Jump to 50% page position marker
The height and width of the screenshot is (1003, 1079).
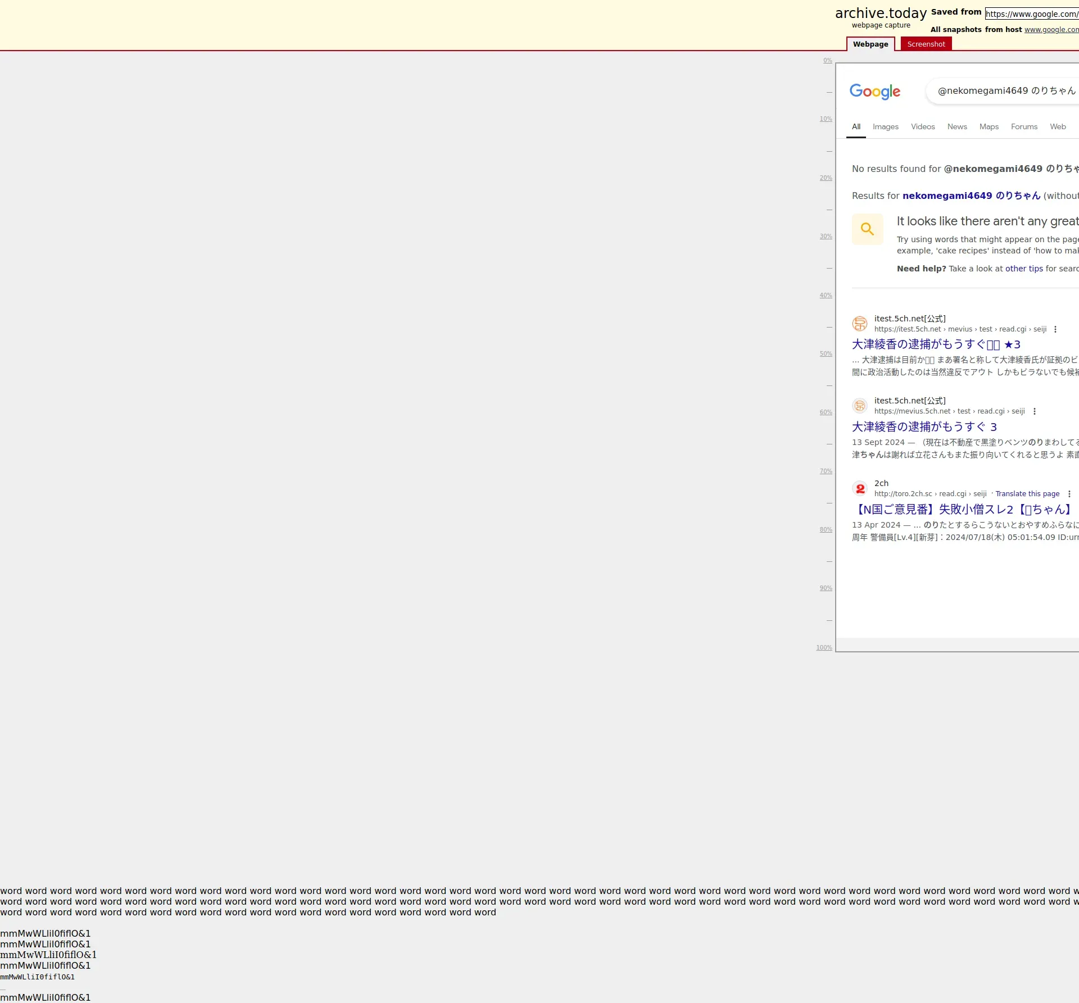point(825,354)
